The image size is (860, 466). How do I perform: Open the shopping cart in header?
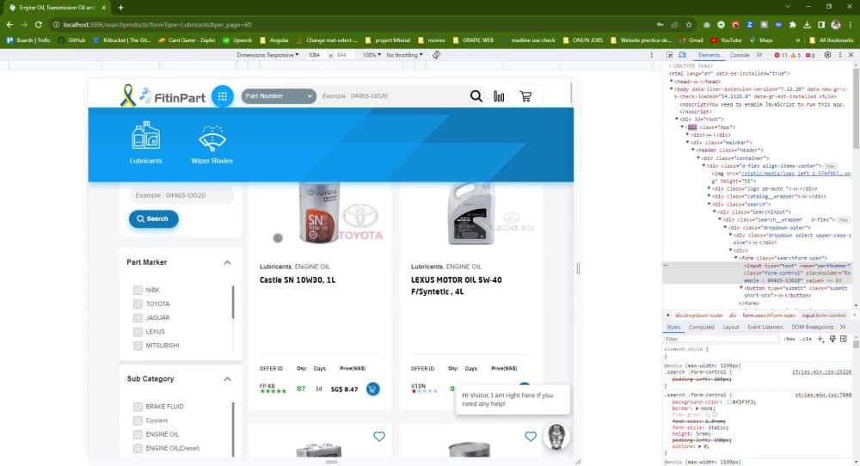(x=525, y=96)
